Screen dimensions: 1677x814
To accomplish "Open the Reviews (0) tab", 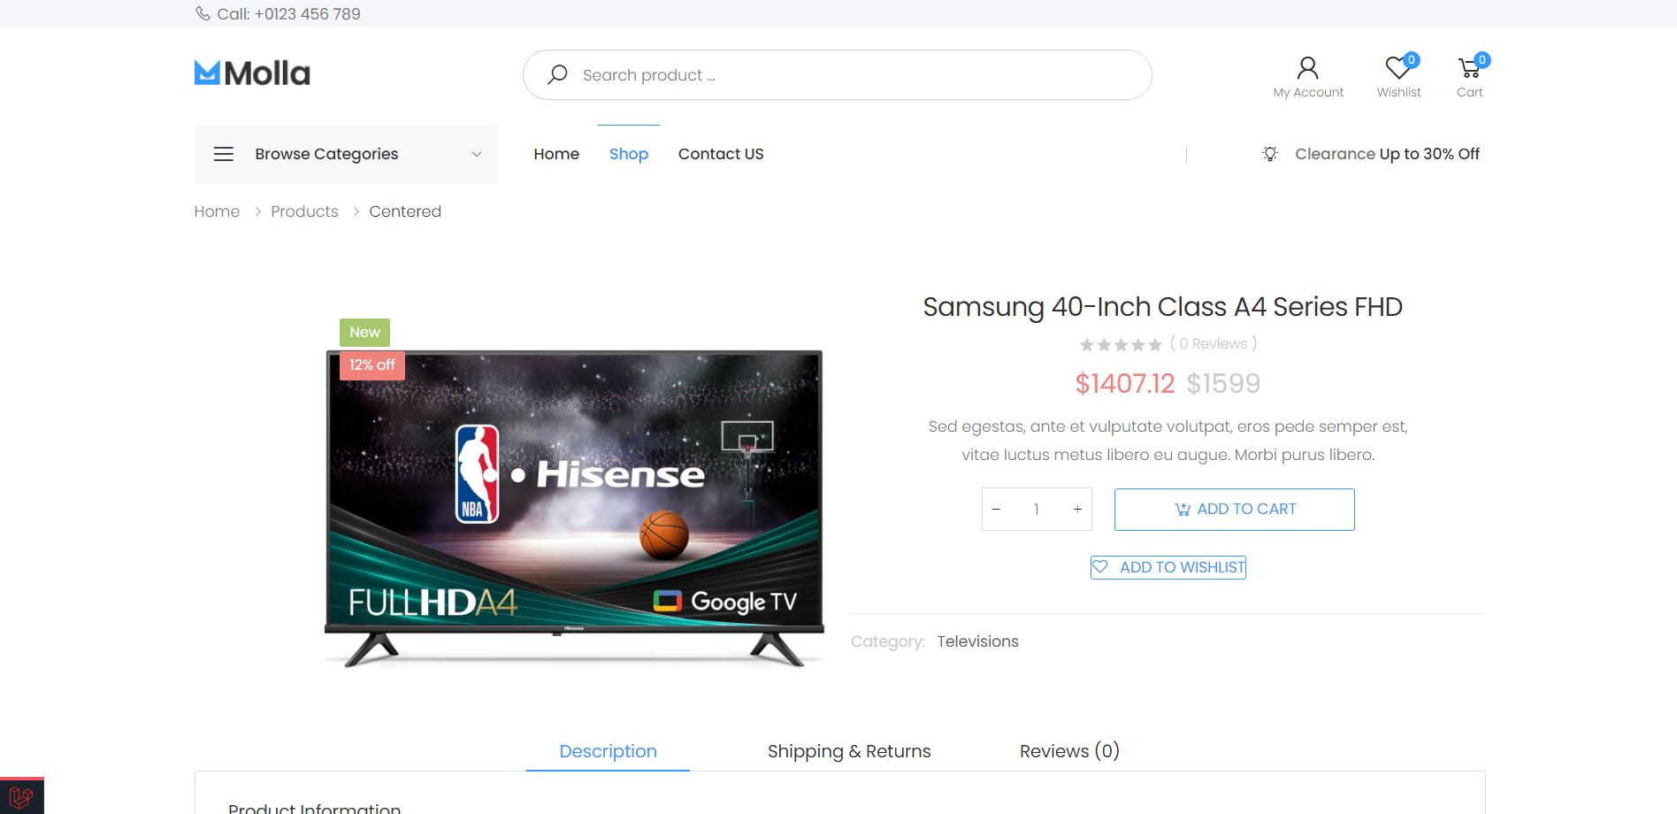I will [1068, 751].
